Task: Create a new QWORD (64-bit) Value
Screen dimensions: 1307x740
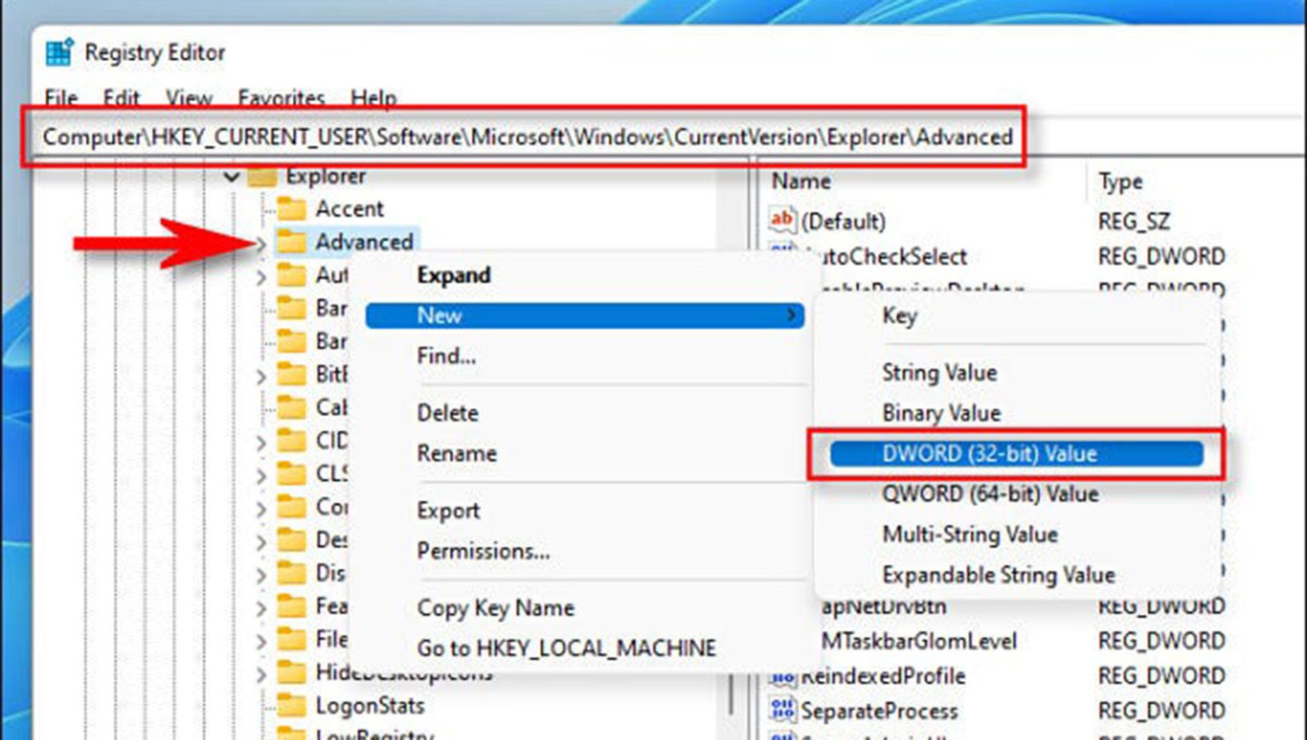Action: (990, 494)
